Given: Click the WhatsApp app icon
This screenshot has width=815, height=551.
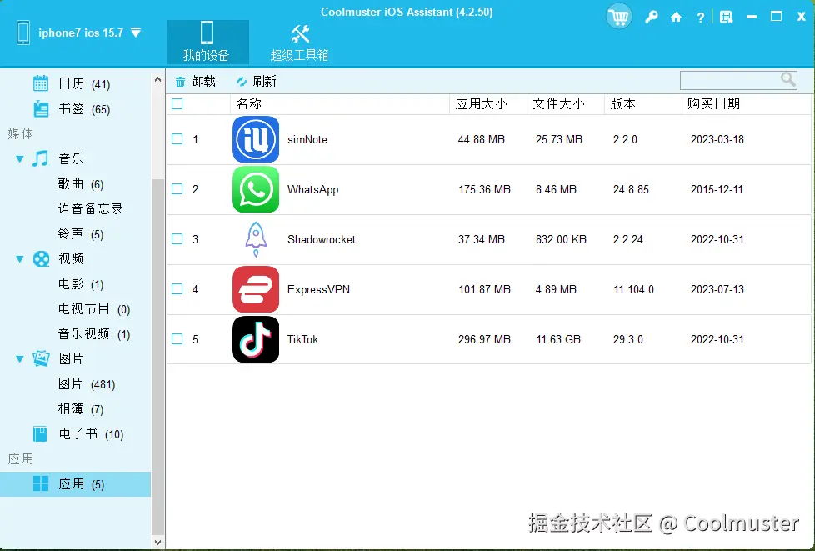Looking at the screenshot, I should point(256,189).
